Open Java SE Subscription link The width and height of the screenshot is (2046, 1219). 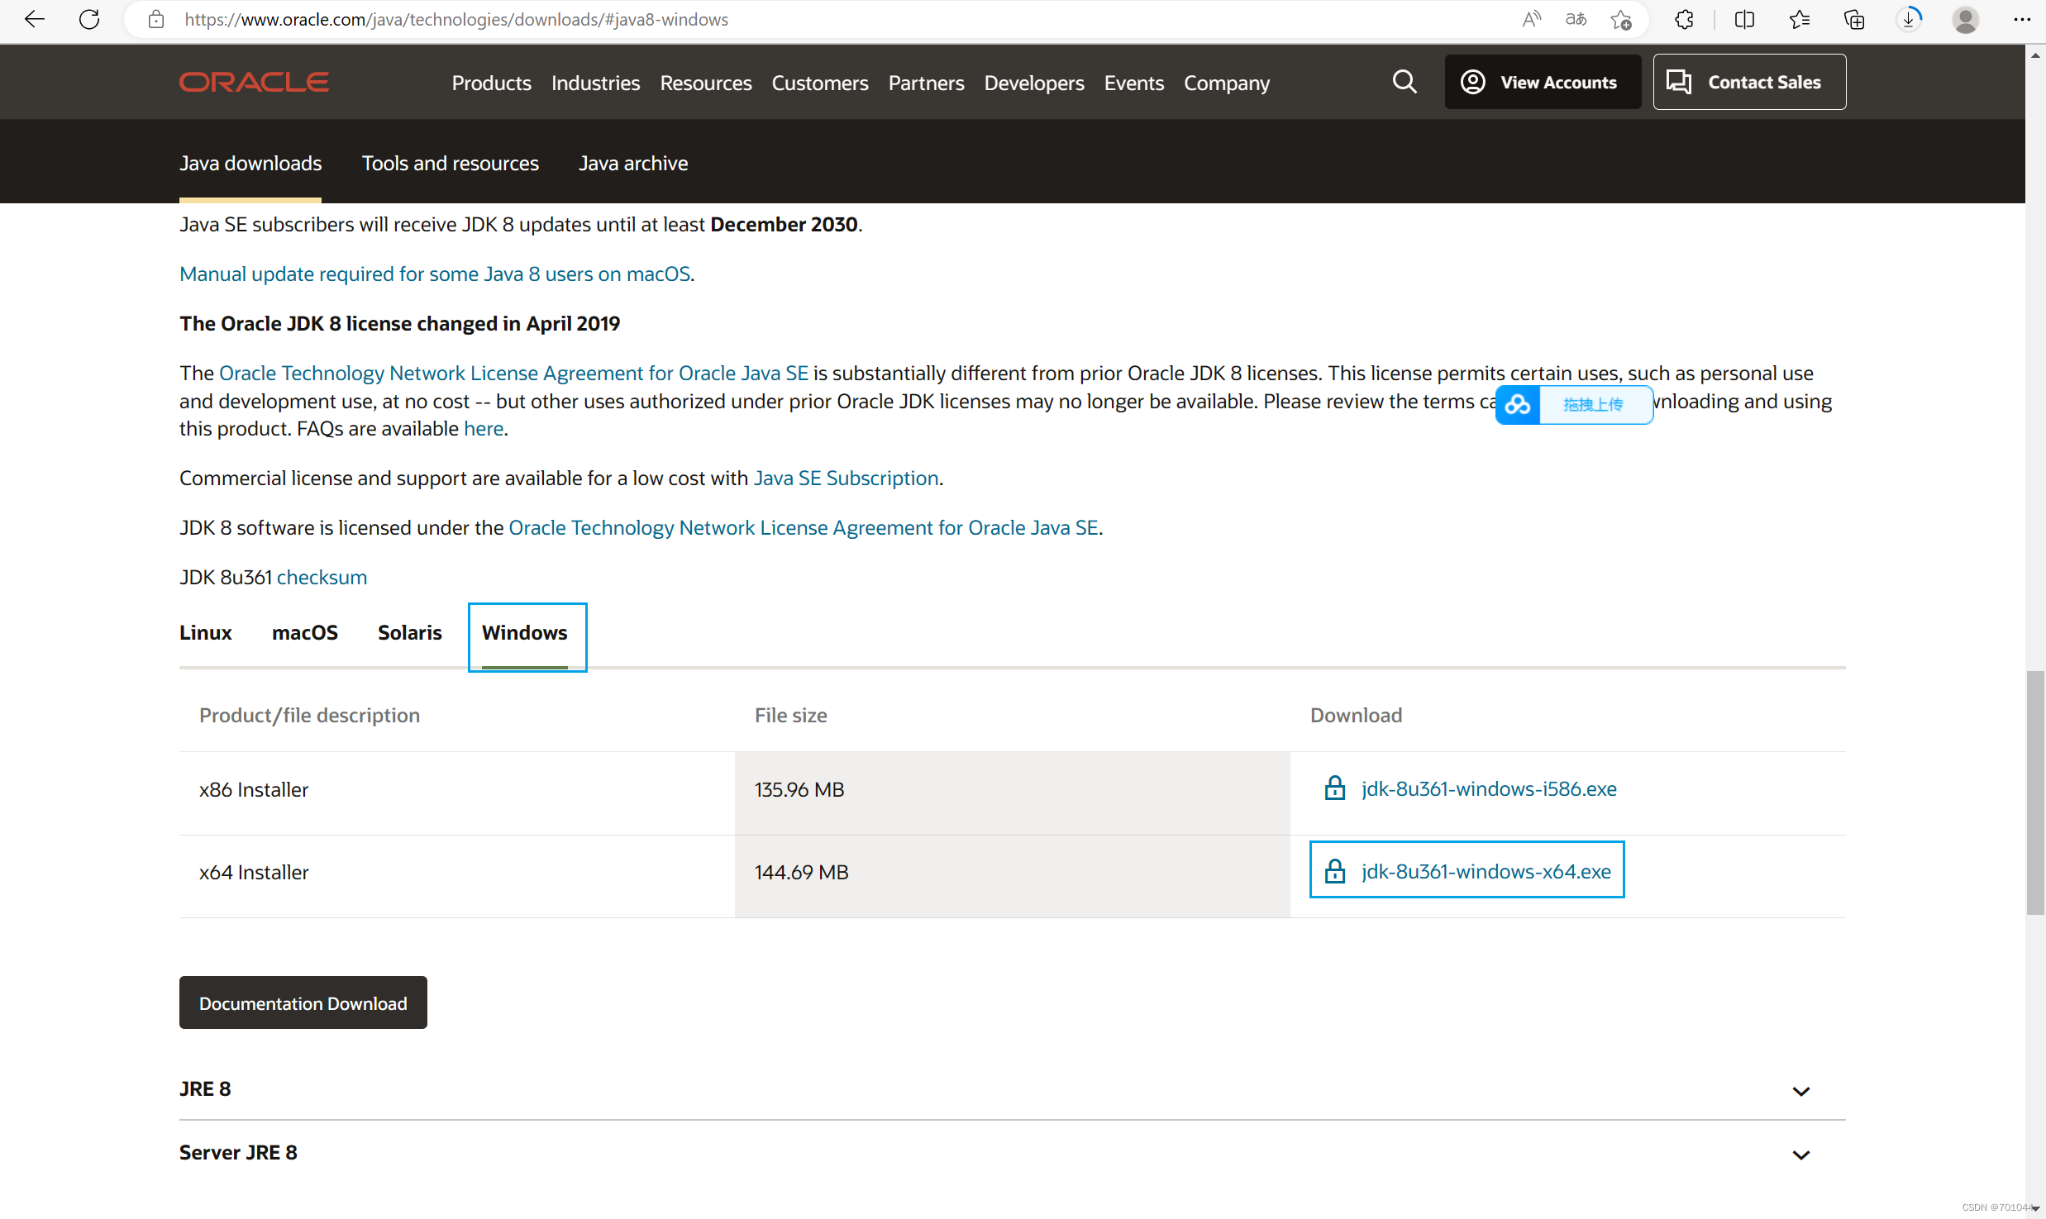[x=846, y=478]
